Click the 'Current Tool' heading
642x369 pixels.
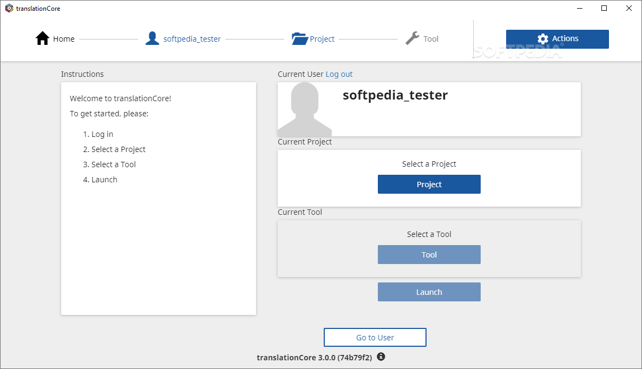pos(300,212)
